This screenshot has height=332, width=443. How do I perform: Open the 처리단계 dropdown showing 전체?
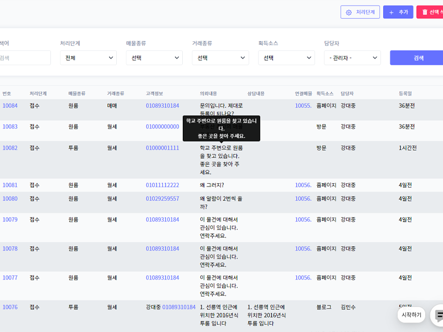89,58
